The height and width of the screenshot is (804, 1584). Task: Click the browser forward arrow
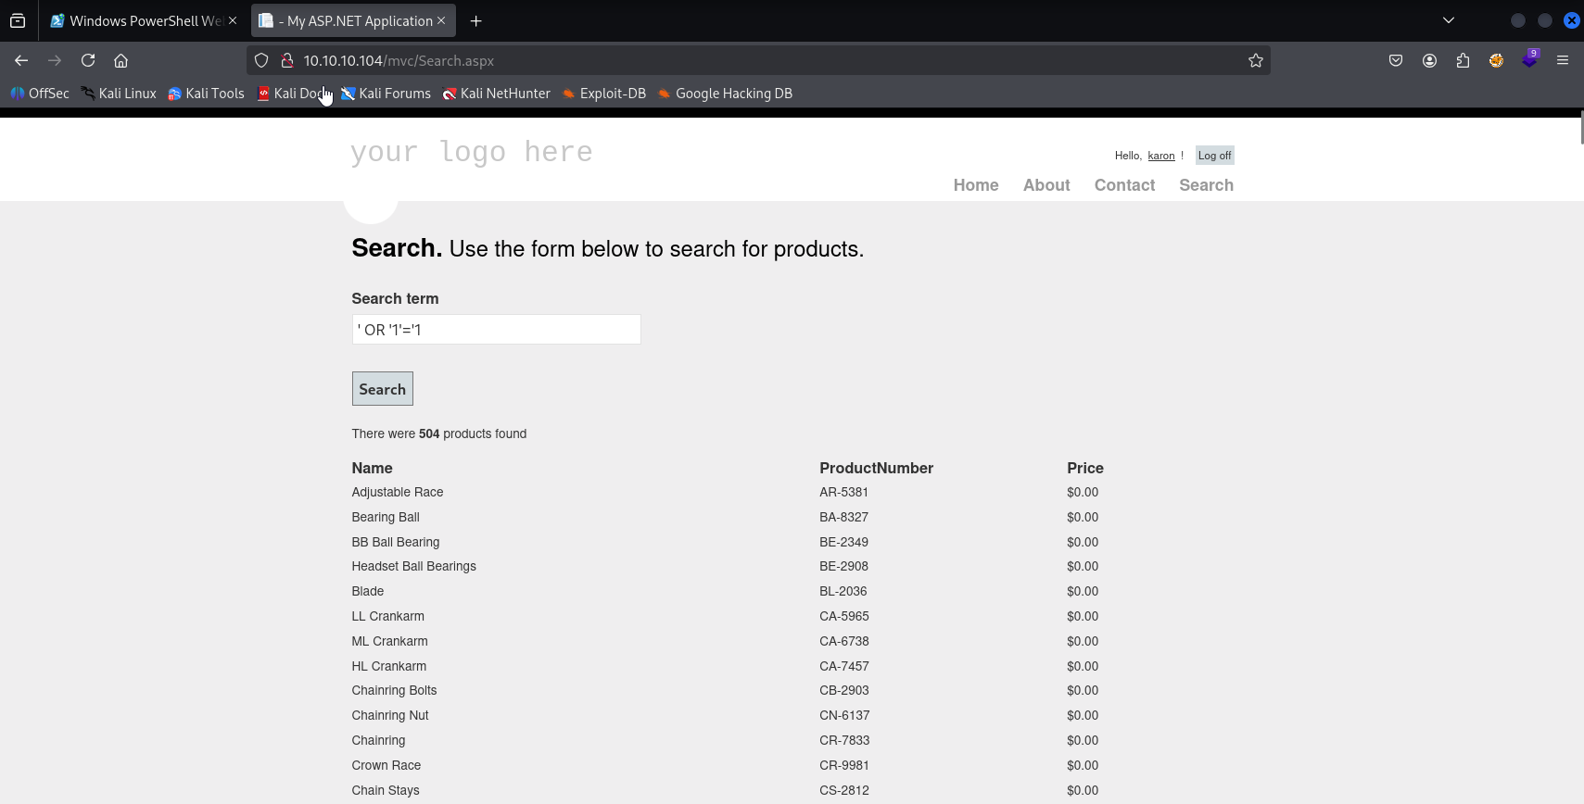coord(55,60)
